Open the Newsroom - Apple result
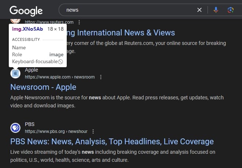Image resolution: width=242 pixels, height=168 pixels. pos(43,87)
